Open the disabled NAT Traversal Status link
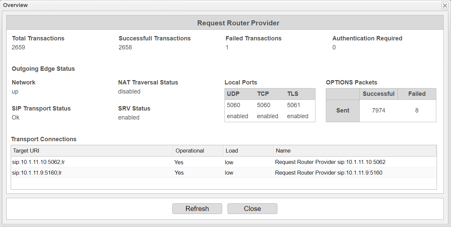The height and width of the screenshot is (227, 451). coord(129,91)
